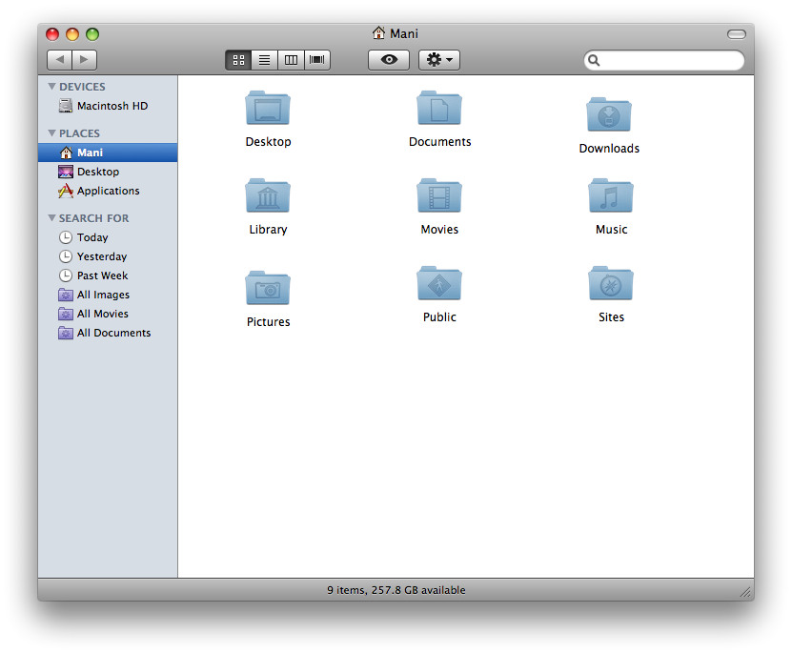
Task: Open the Desktop folder icon
Action: click(268, 108)
